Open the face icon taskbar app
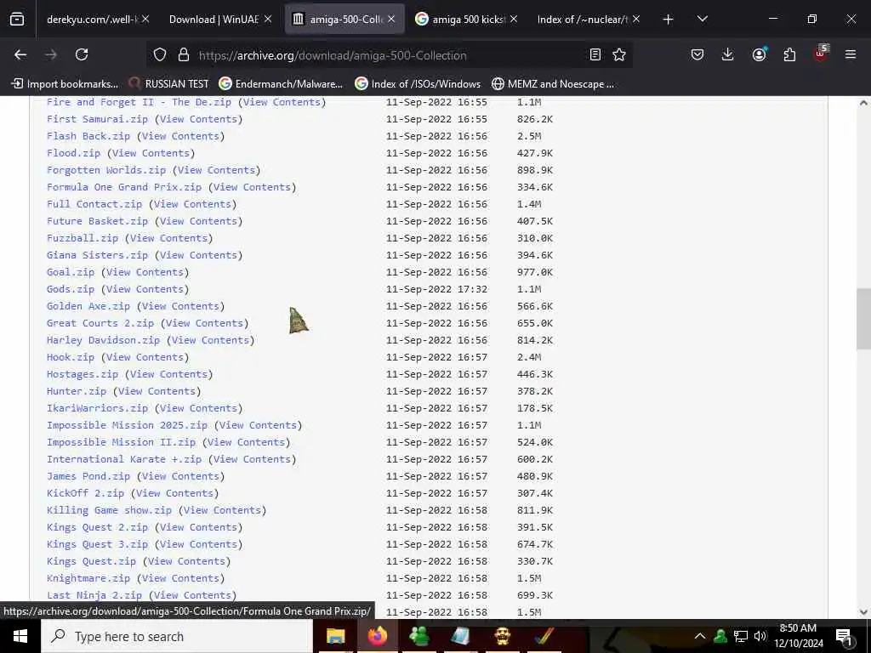Screen dimensions: 871x653 click(x=502, y=636)
